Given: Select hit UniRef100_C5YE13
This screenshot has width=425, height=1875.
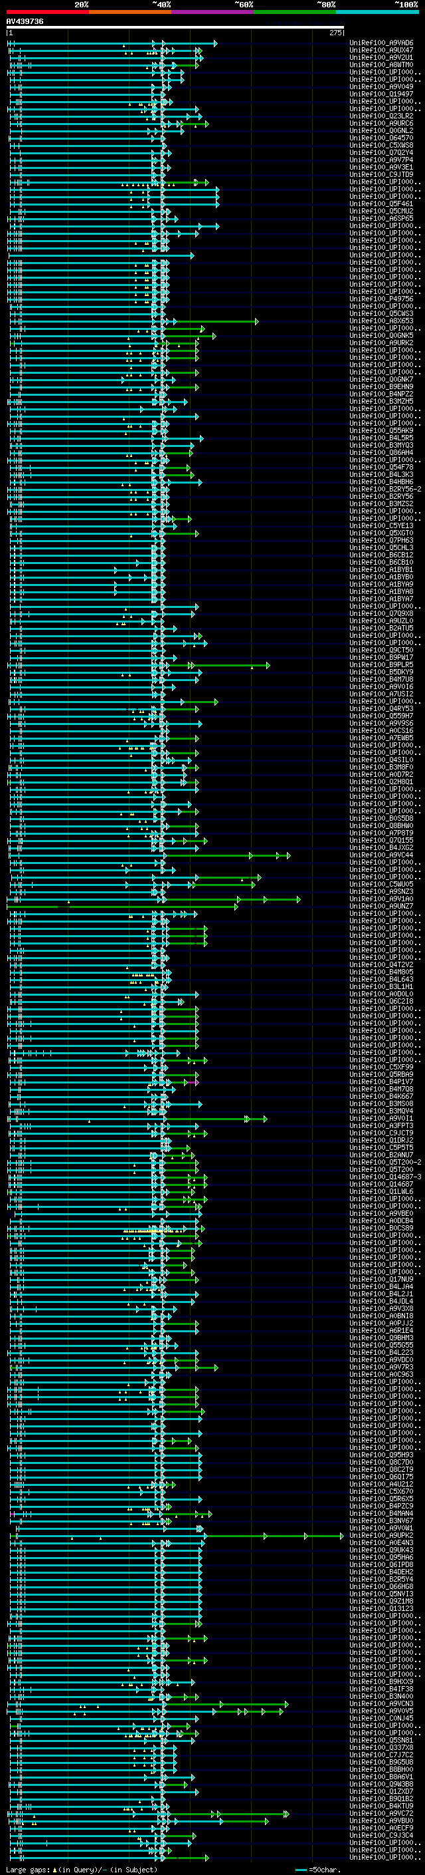Looking at the screenshot, I should coord(381,525).
